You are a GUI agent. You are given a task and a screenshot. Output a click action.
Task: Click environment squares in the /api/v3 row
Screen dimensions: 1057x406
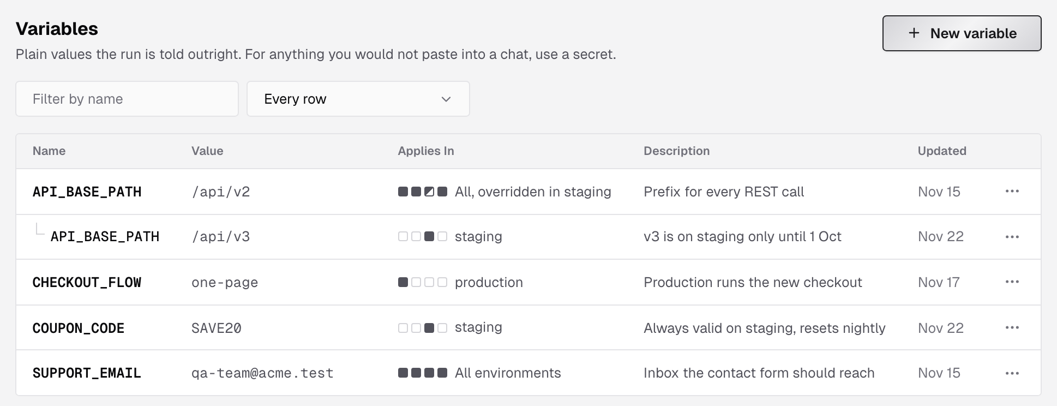tap(423, 236)
